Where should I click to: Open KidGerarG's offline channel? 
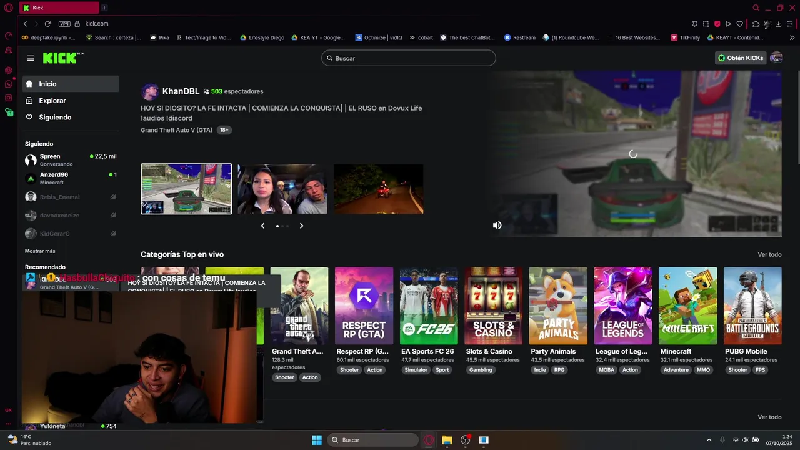[71, 234]
